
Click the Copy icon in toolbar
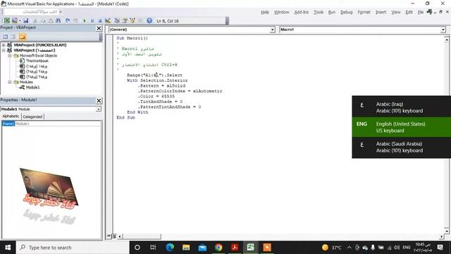(43, 20)
